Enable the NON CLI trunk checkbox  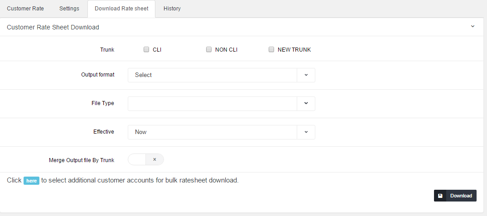(209, 50)
